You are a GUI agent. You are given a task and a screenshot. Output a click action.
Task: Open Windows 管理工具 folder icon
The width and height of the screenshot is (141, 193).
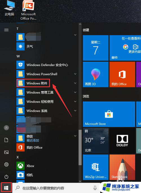pos(21,92)
